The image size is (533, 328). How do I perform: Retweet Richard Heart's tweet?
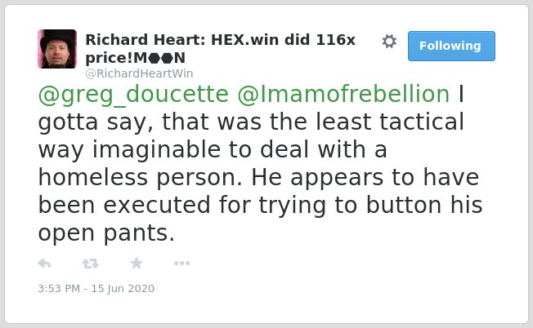click(91, 264)
